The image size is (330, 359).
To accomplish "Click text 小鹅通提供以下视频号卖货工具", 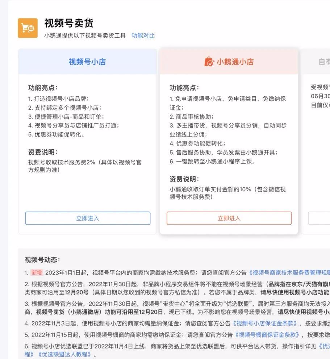I will click(x=85, y=36).
